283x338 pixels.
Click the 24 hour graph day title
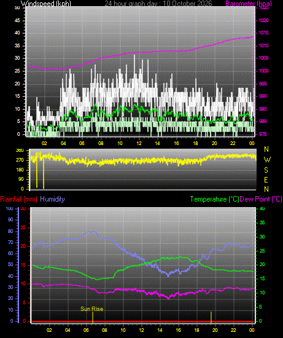coord(158,4)
